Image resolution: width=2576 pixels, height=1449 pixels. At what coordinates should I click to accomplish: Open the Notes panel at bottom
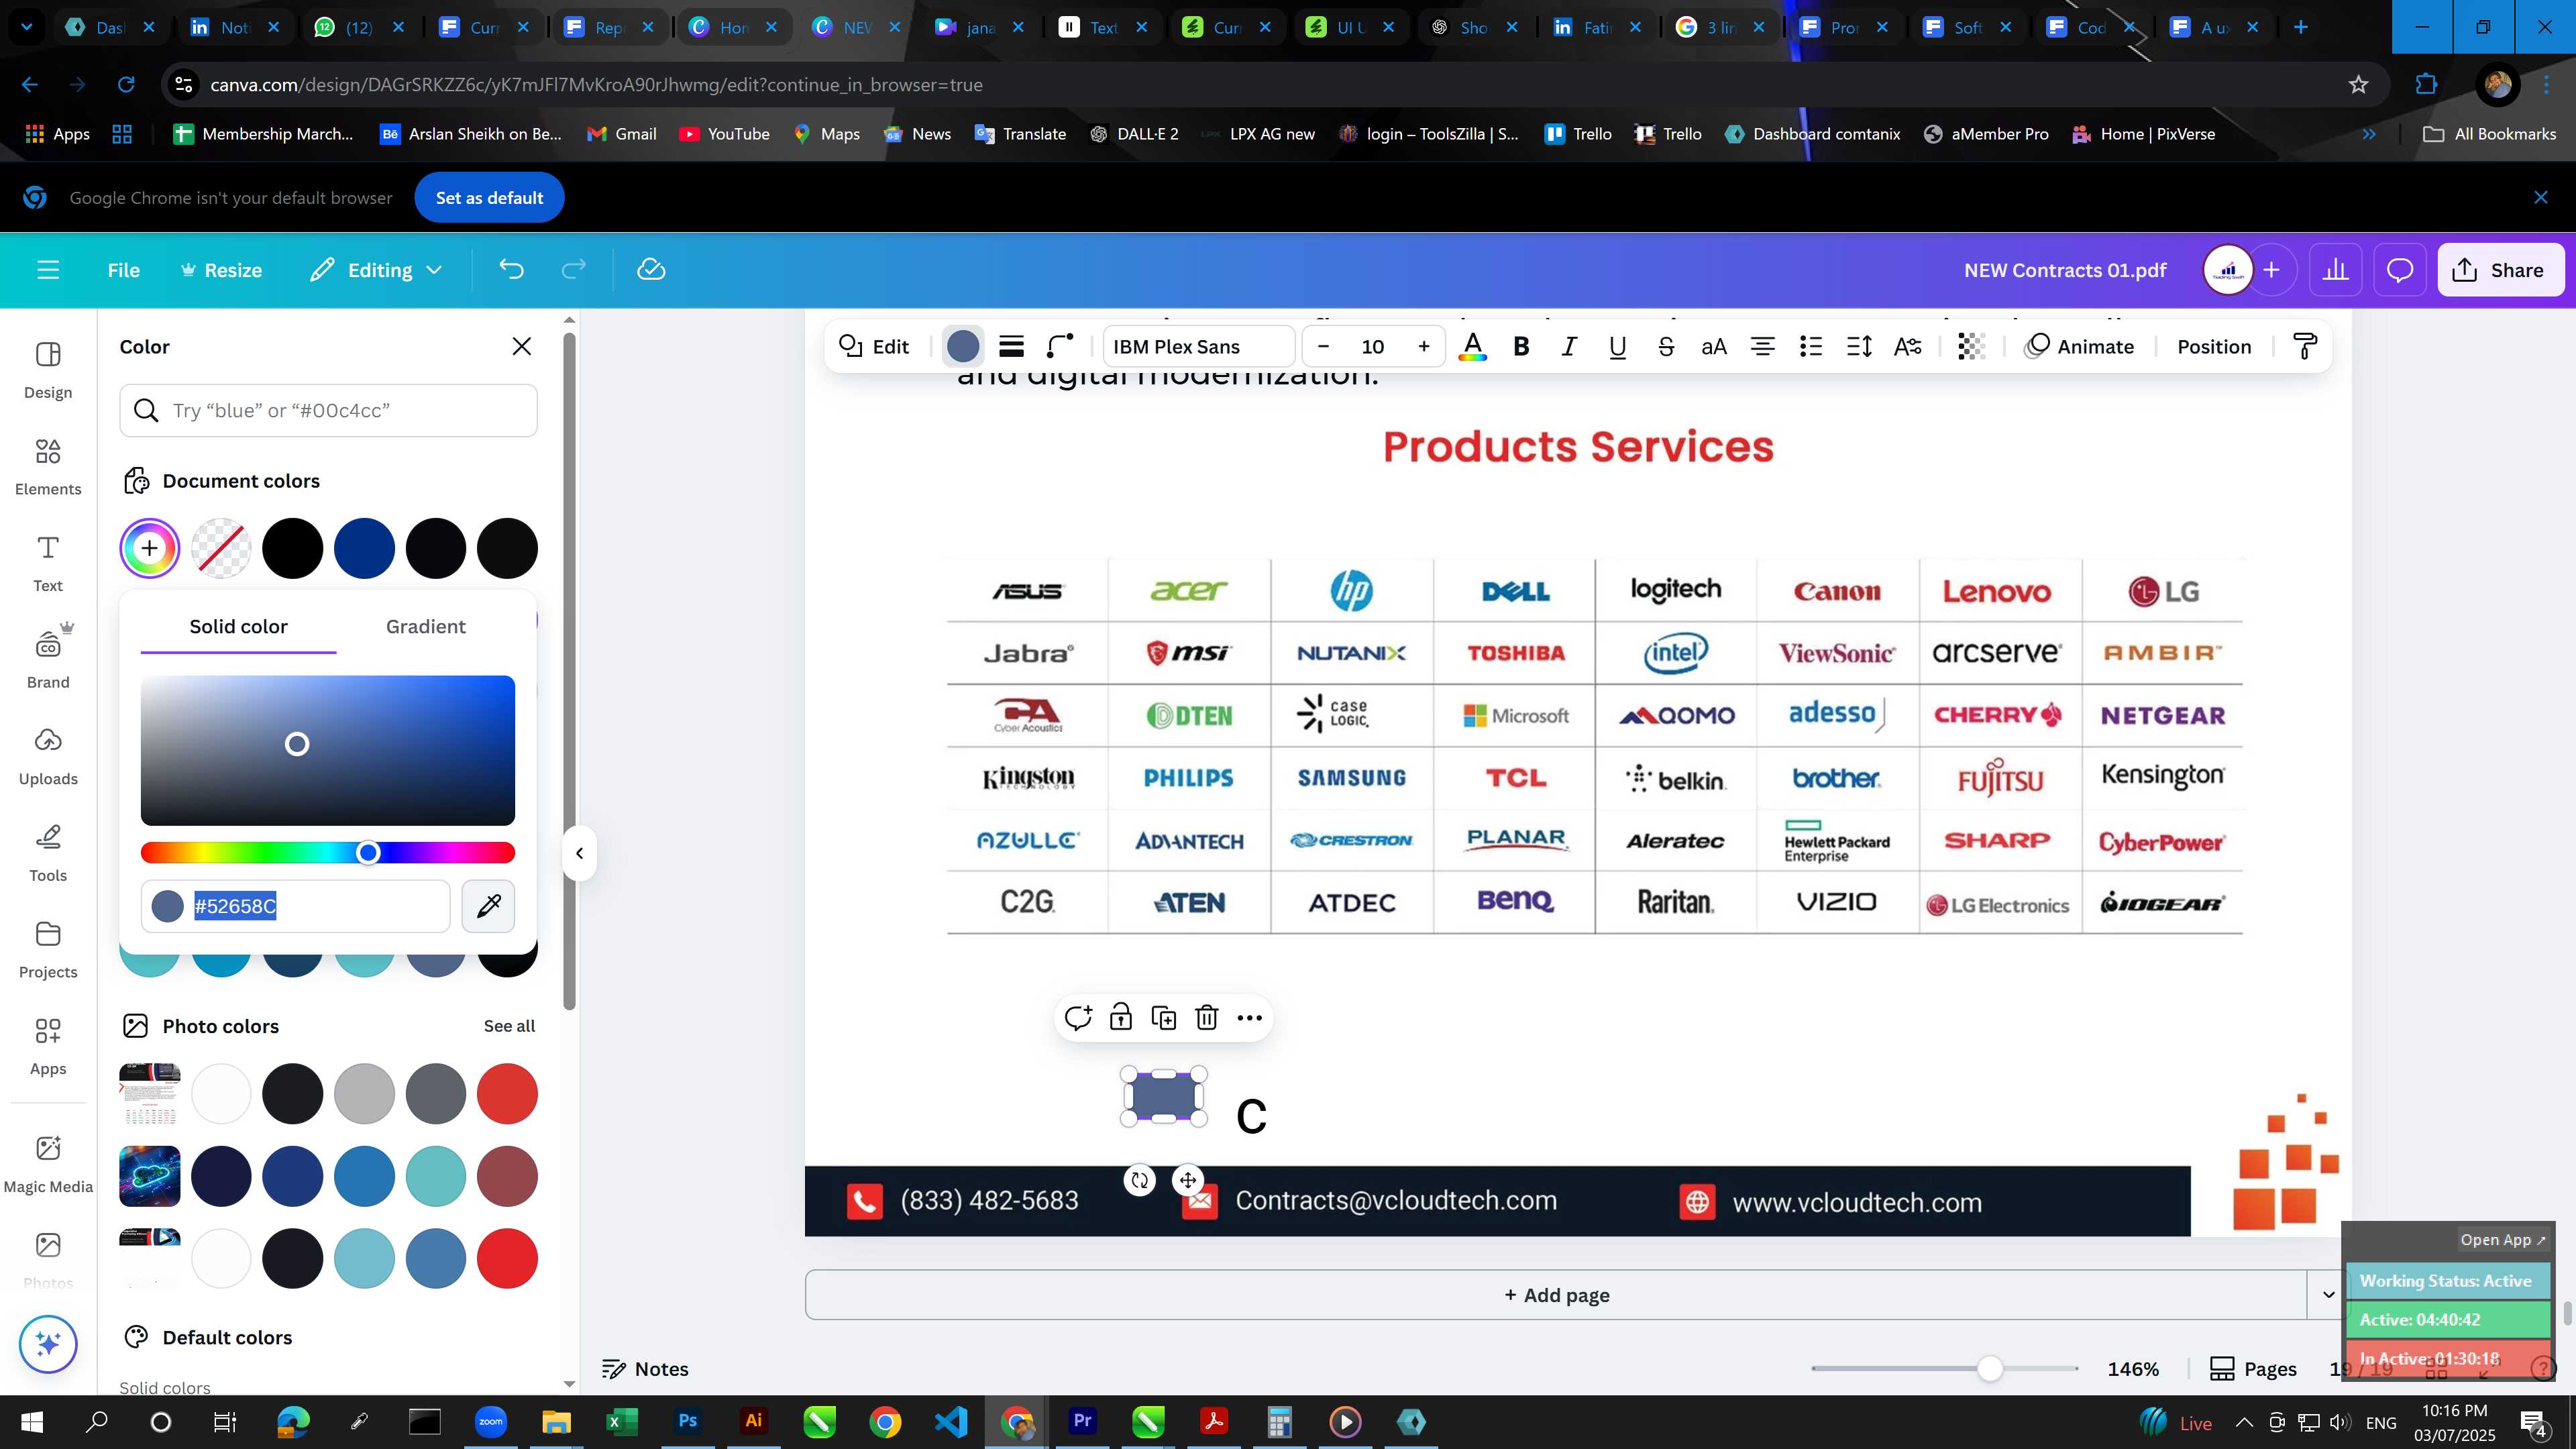[645, 1369]
